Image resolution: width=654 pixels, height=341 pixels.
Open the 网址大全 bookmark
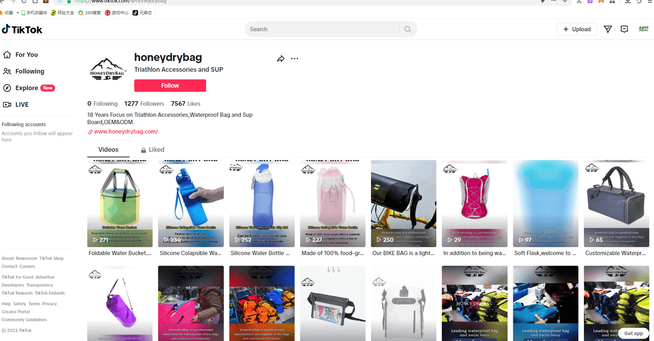pyautogui.click(x=62, y=13)
